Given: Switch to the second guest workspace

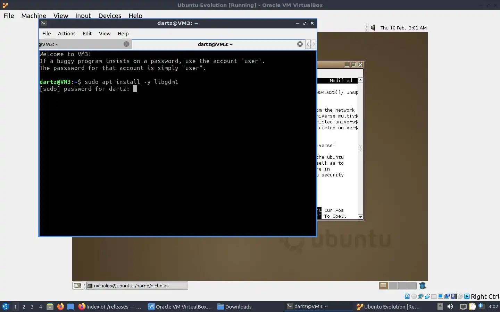Looking at the screenshot, I should tap(393, 285).
